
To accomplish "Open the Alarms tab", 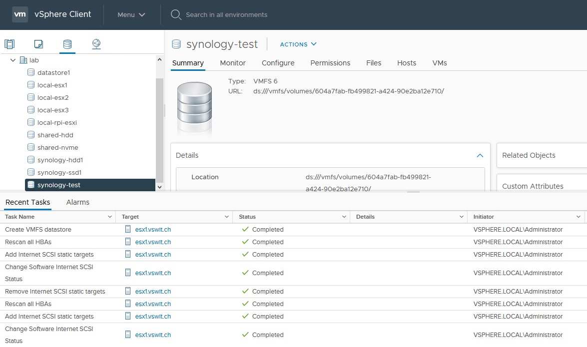I will pos(77,202).
